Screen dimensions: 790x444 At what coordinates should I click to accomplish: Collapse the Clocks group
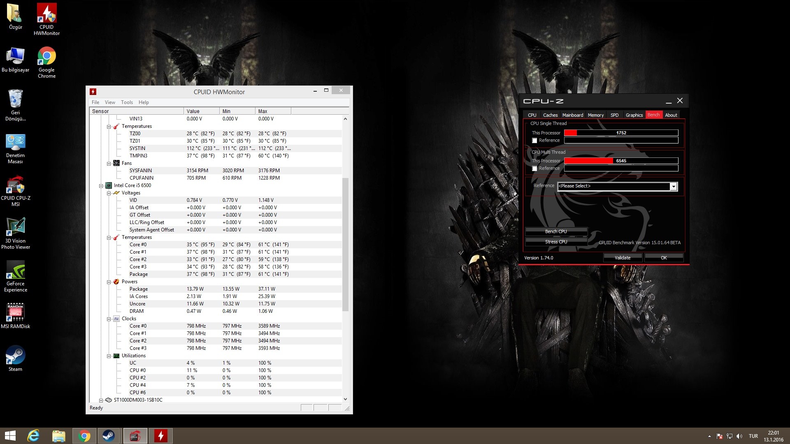point(109,319)
